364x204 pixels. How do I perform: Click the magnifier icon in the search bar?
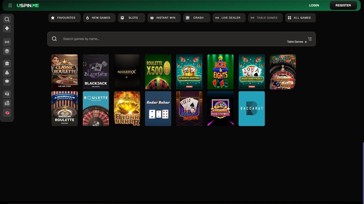coord(54,39)
